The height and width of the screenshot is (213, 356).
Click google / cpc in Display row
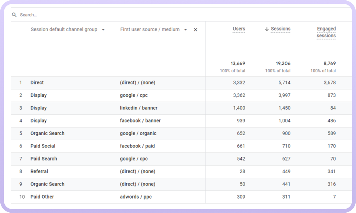click(134, 95)
